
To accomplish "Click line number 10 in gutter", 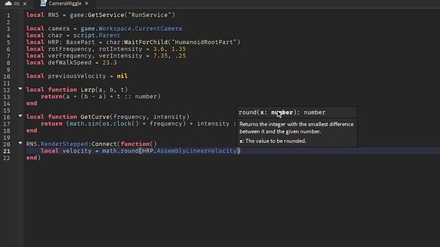I will pos(7,76).
